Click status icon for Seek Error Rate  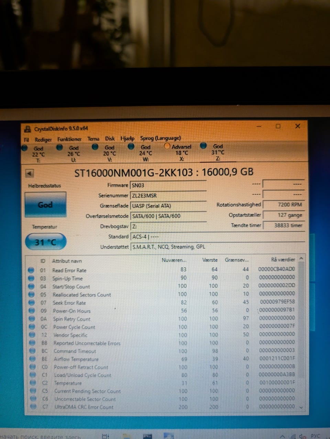pyautogui.click(x=32, y=303)
